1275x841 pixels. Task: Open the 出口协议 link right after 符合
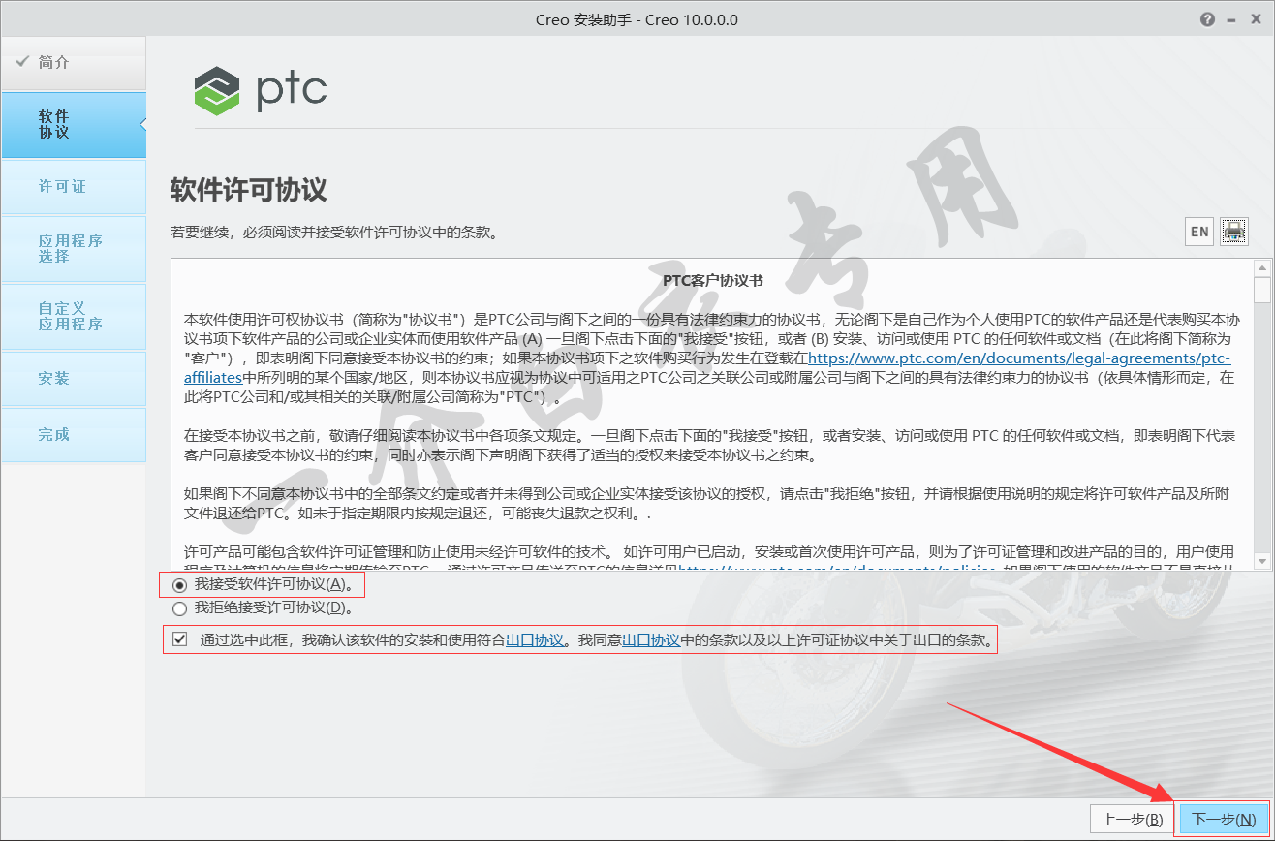(535, 640)
